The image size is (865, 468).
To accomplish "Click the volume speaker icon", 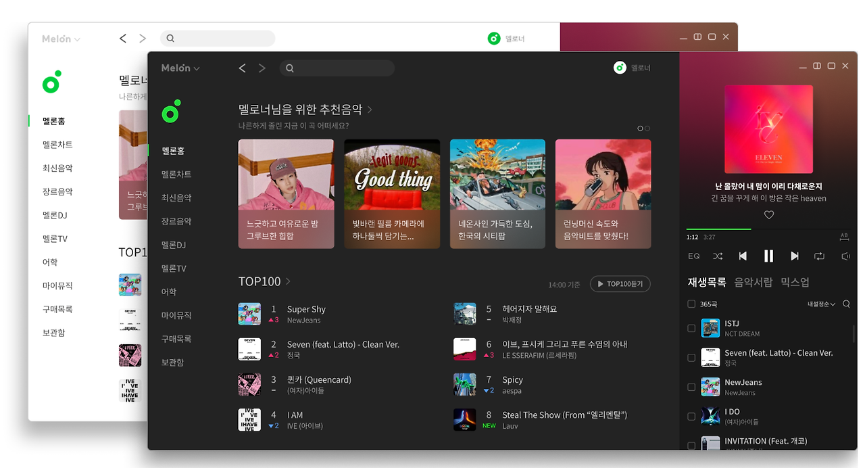I will tap(845, 256).
